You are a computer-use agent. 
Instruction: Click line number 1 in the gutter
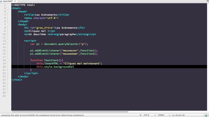(x=5, y=5)
